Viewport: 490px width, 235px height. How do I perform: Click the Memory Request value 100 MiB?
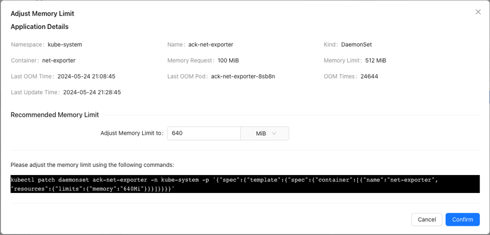coord(228,61)
